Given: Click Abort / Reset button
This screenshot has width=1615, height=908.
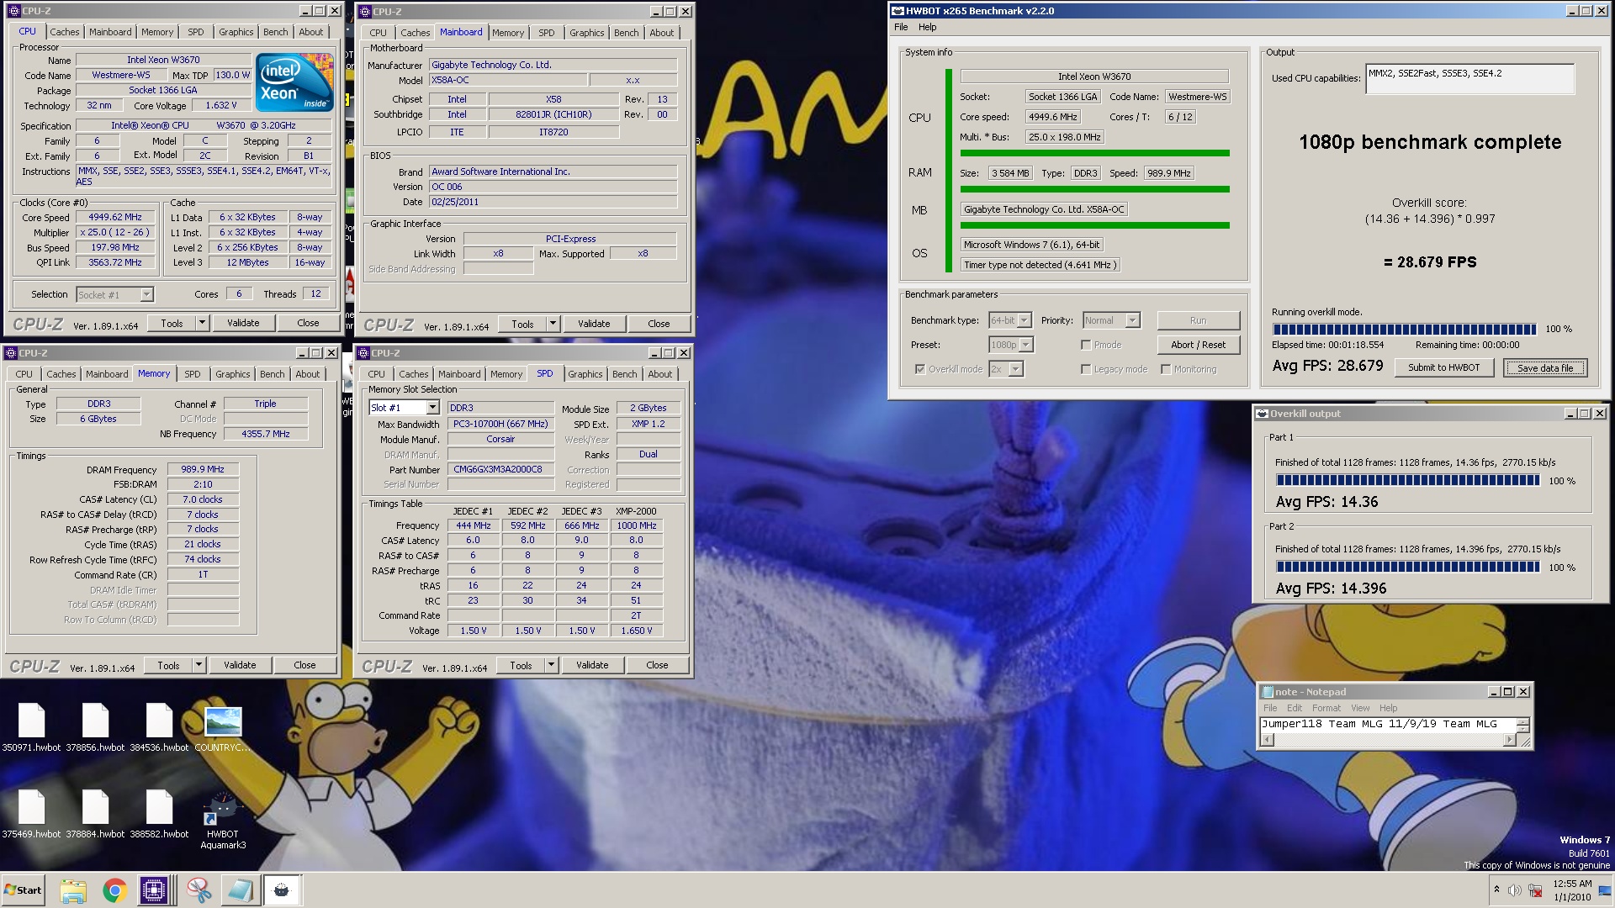Looking at the screenshot, I should (1198, 345).
